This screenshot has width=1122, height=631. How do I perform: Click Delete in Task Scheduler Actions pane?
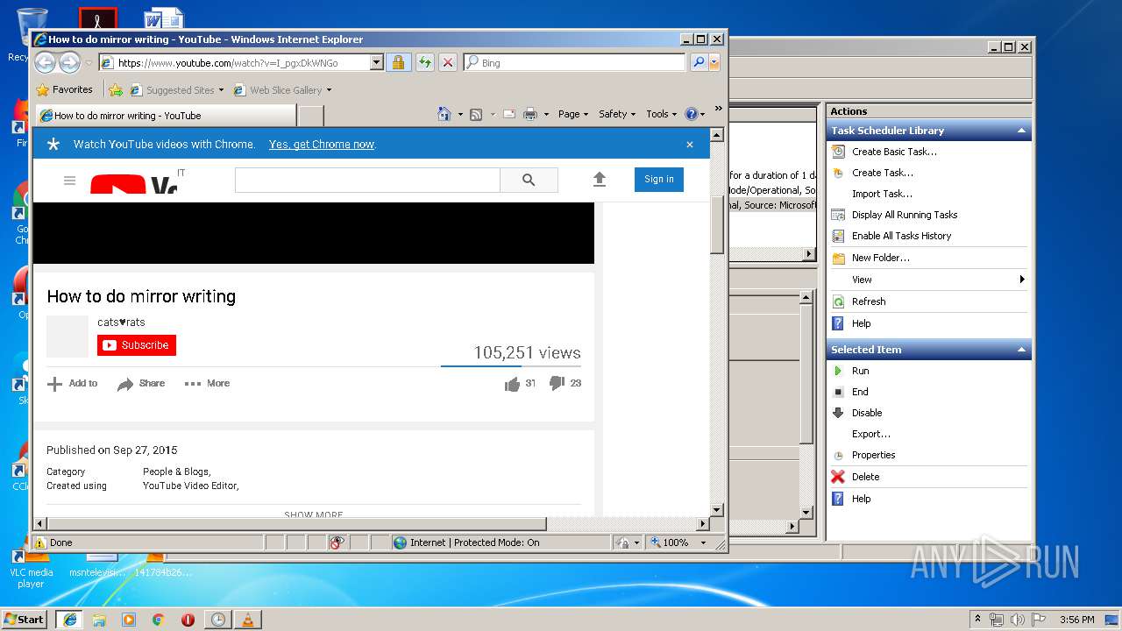865,477
